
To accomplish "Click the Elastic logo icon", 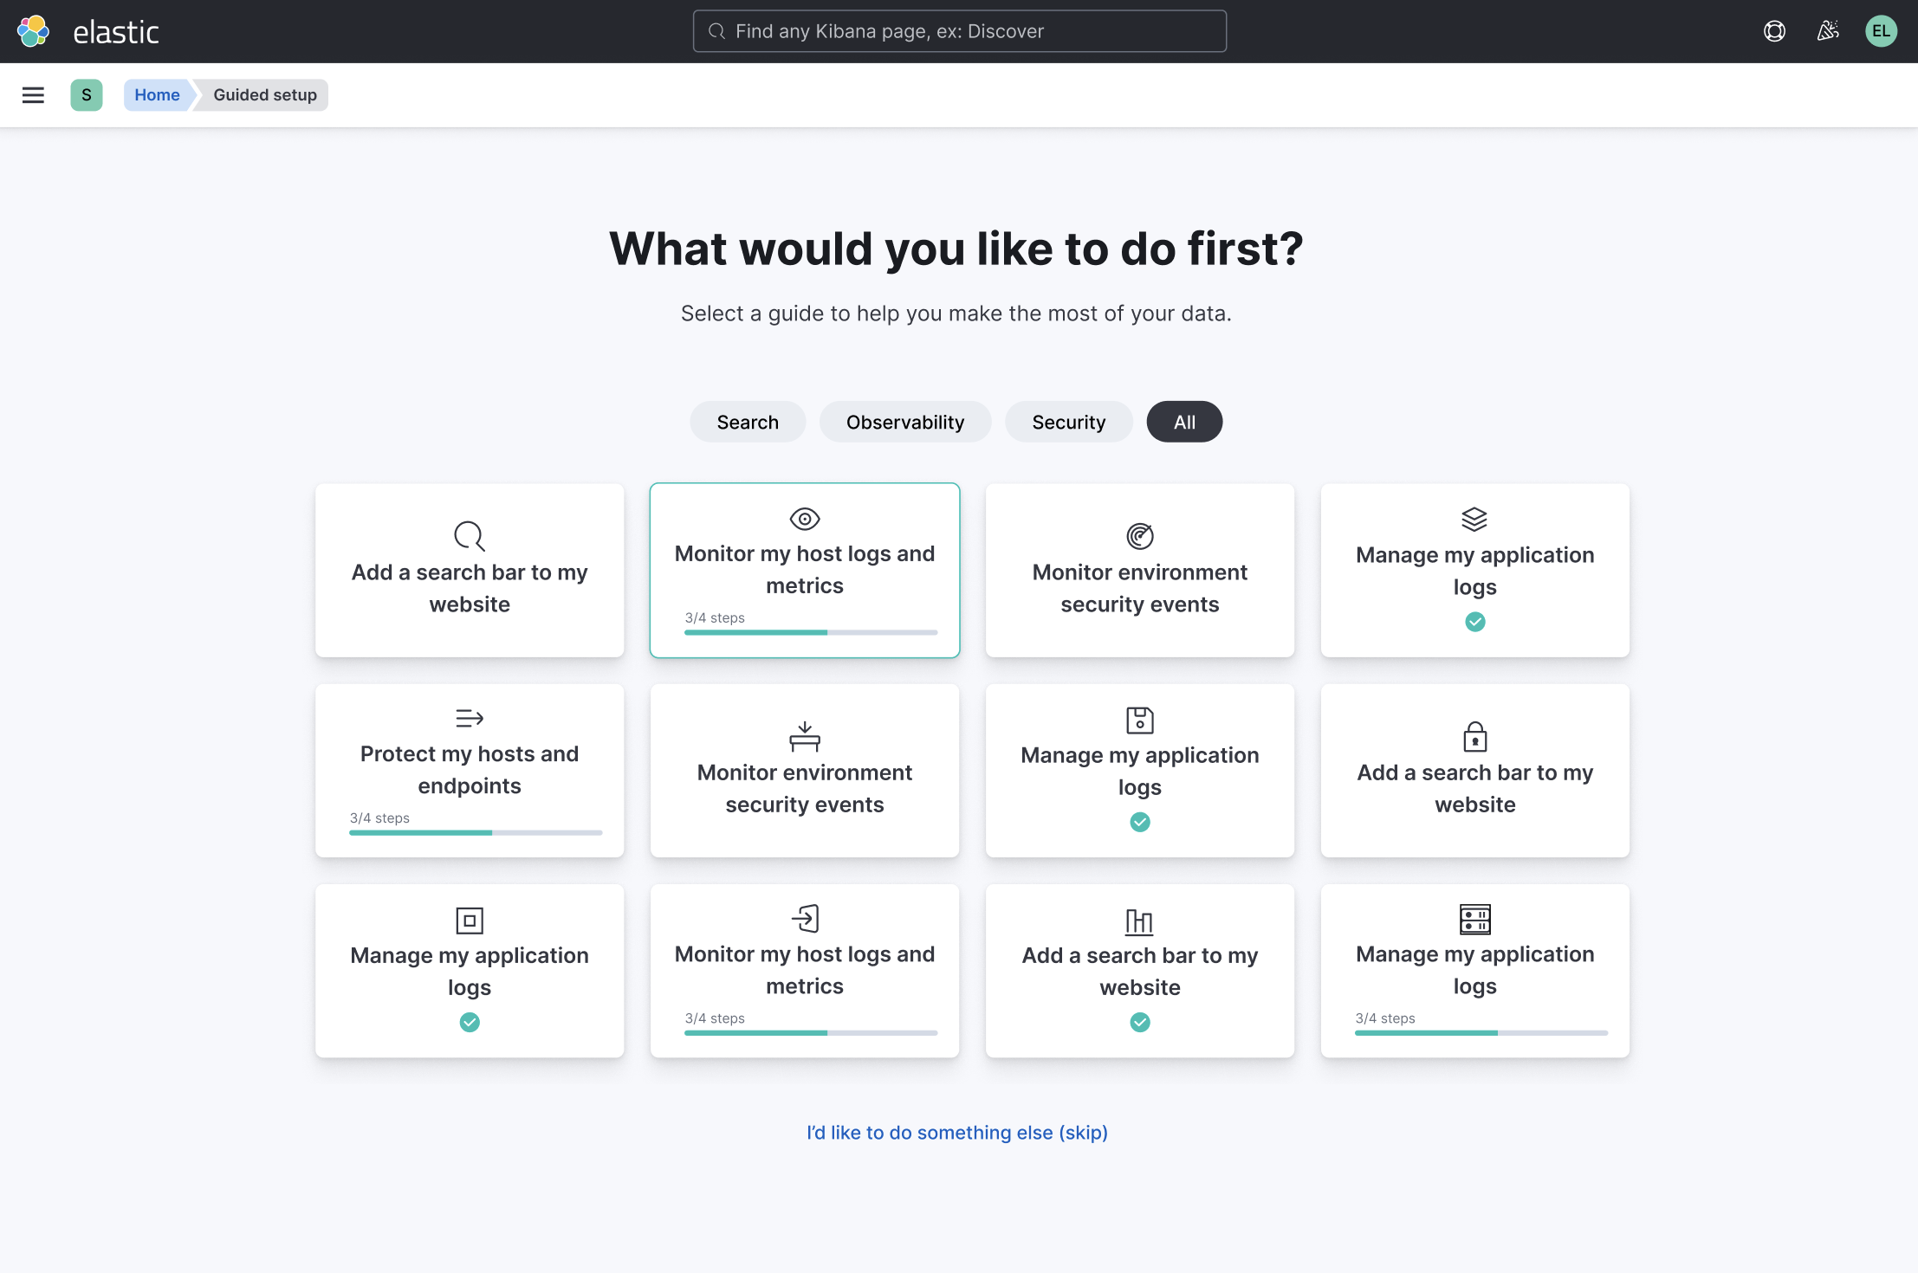I will (33, 31).
